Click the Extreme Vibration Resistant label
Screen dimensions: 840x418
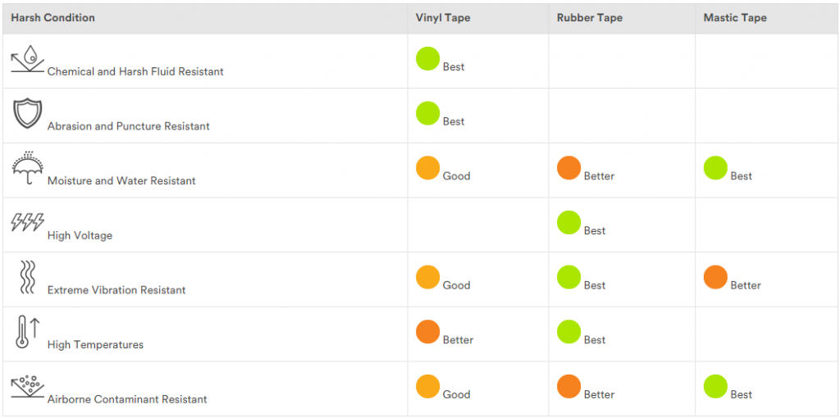point(116,290)
